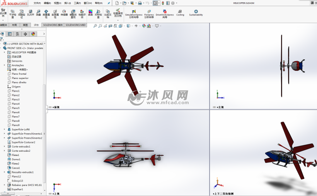This screenshot has width=317, height=196.
Task: Open the ConfigurationManager tab
Action: tap(17, 34)
